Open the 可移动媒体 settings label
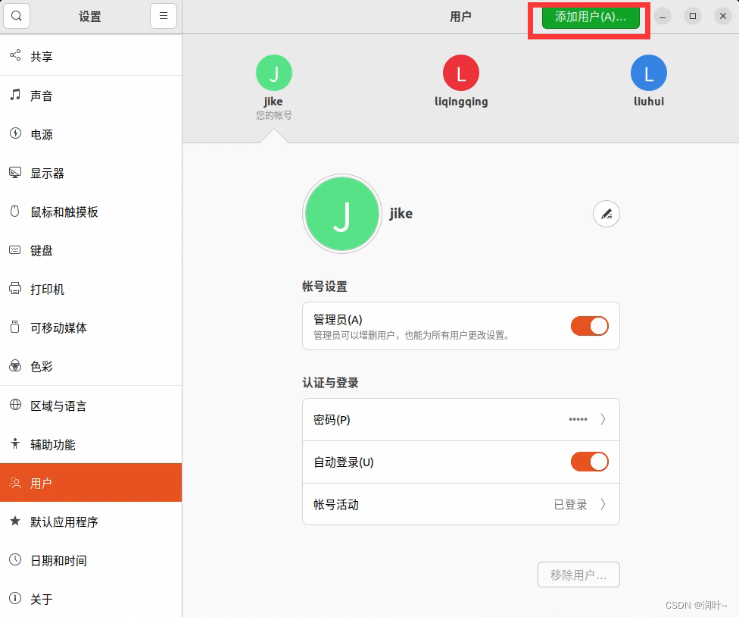 [x=58, y=328]
